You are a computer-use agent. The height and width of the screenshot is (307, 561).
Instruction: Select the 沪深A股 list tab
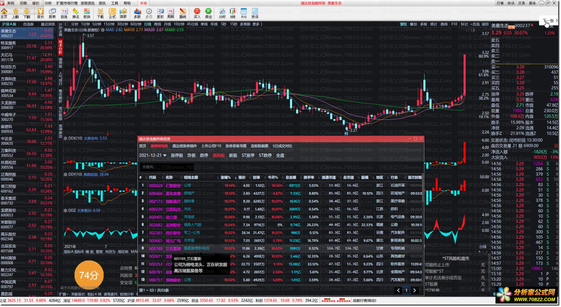coord(9,24)
